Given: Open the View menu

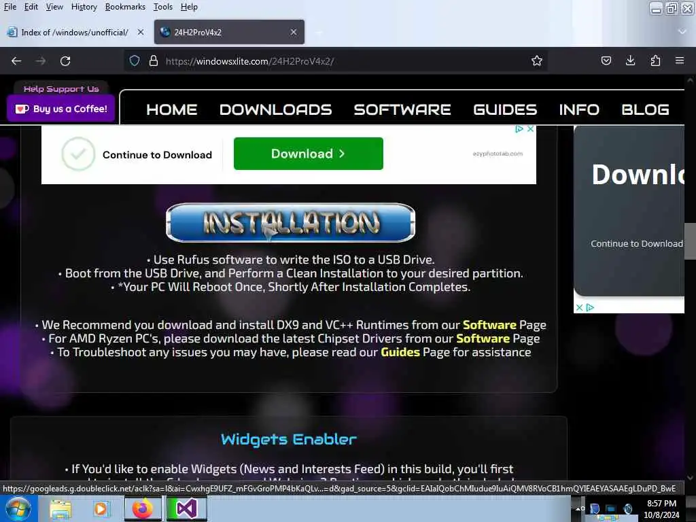Looking at the screenshot, I should (x=54, y=7).
